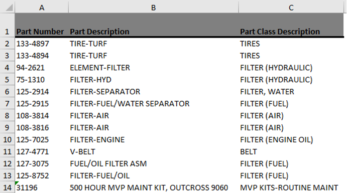This screenshot has width=347, height=193.
Task: Select row 14 header
Action: tap(8, 187)
